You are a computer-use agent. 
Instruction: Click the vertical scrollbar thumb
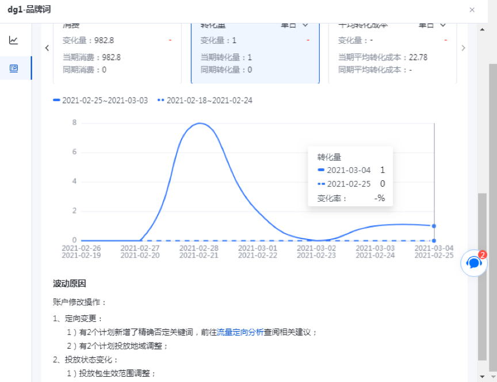click(483, 276)
